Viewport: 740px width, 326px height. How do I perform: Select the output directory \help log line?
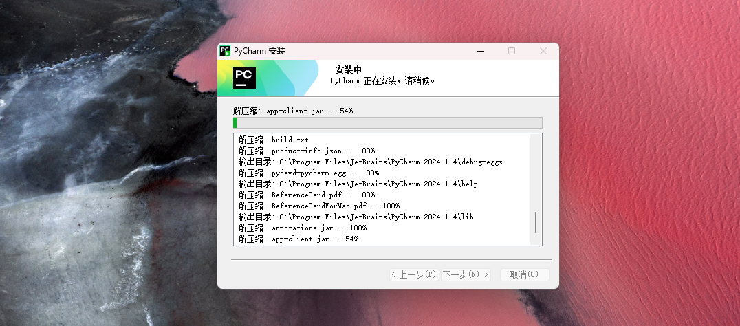tap(358, 184)
